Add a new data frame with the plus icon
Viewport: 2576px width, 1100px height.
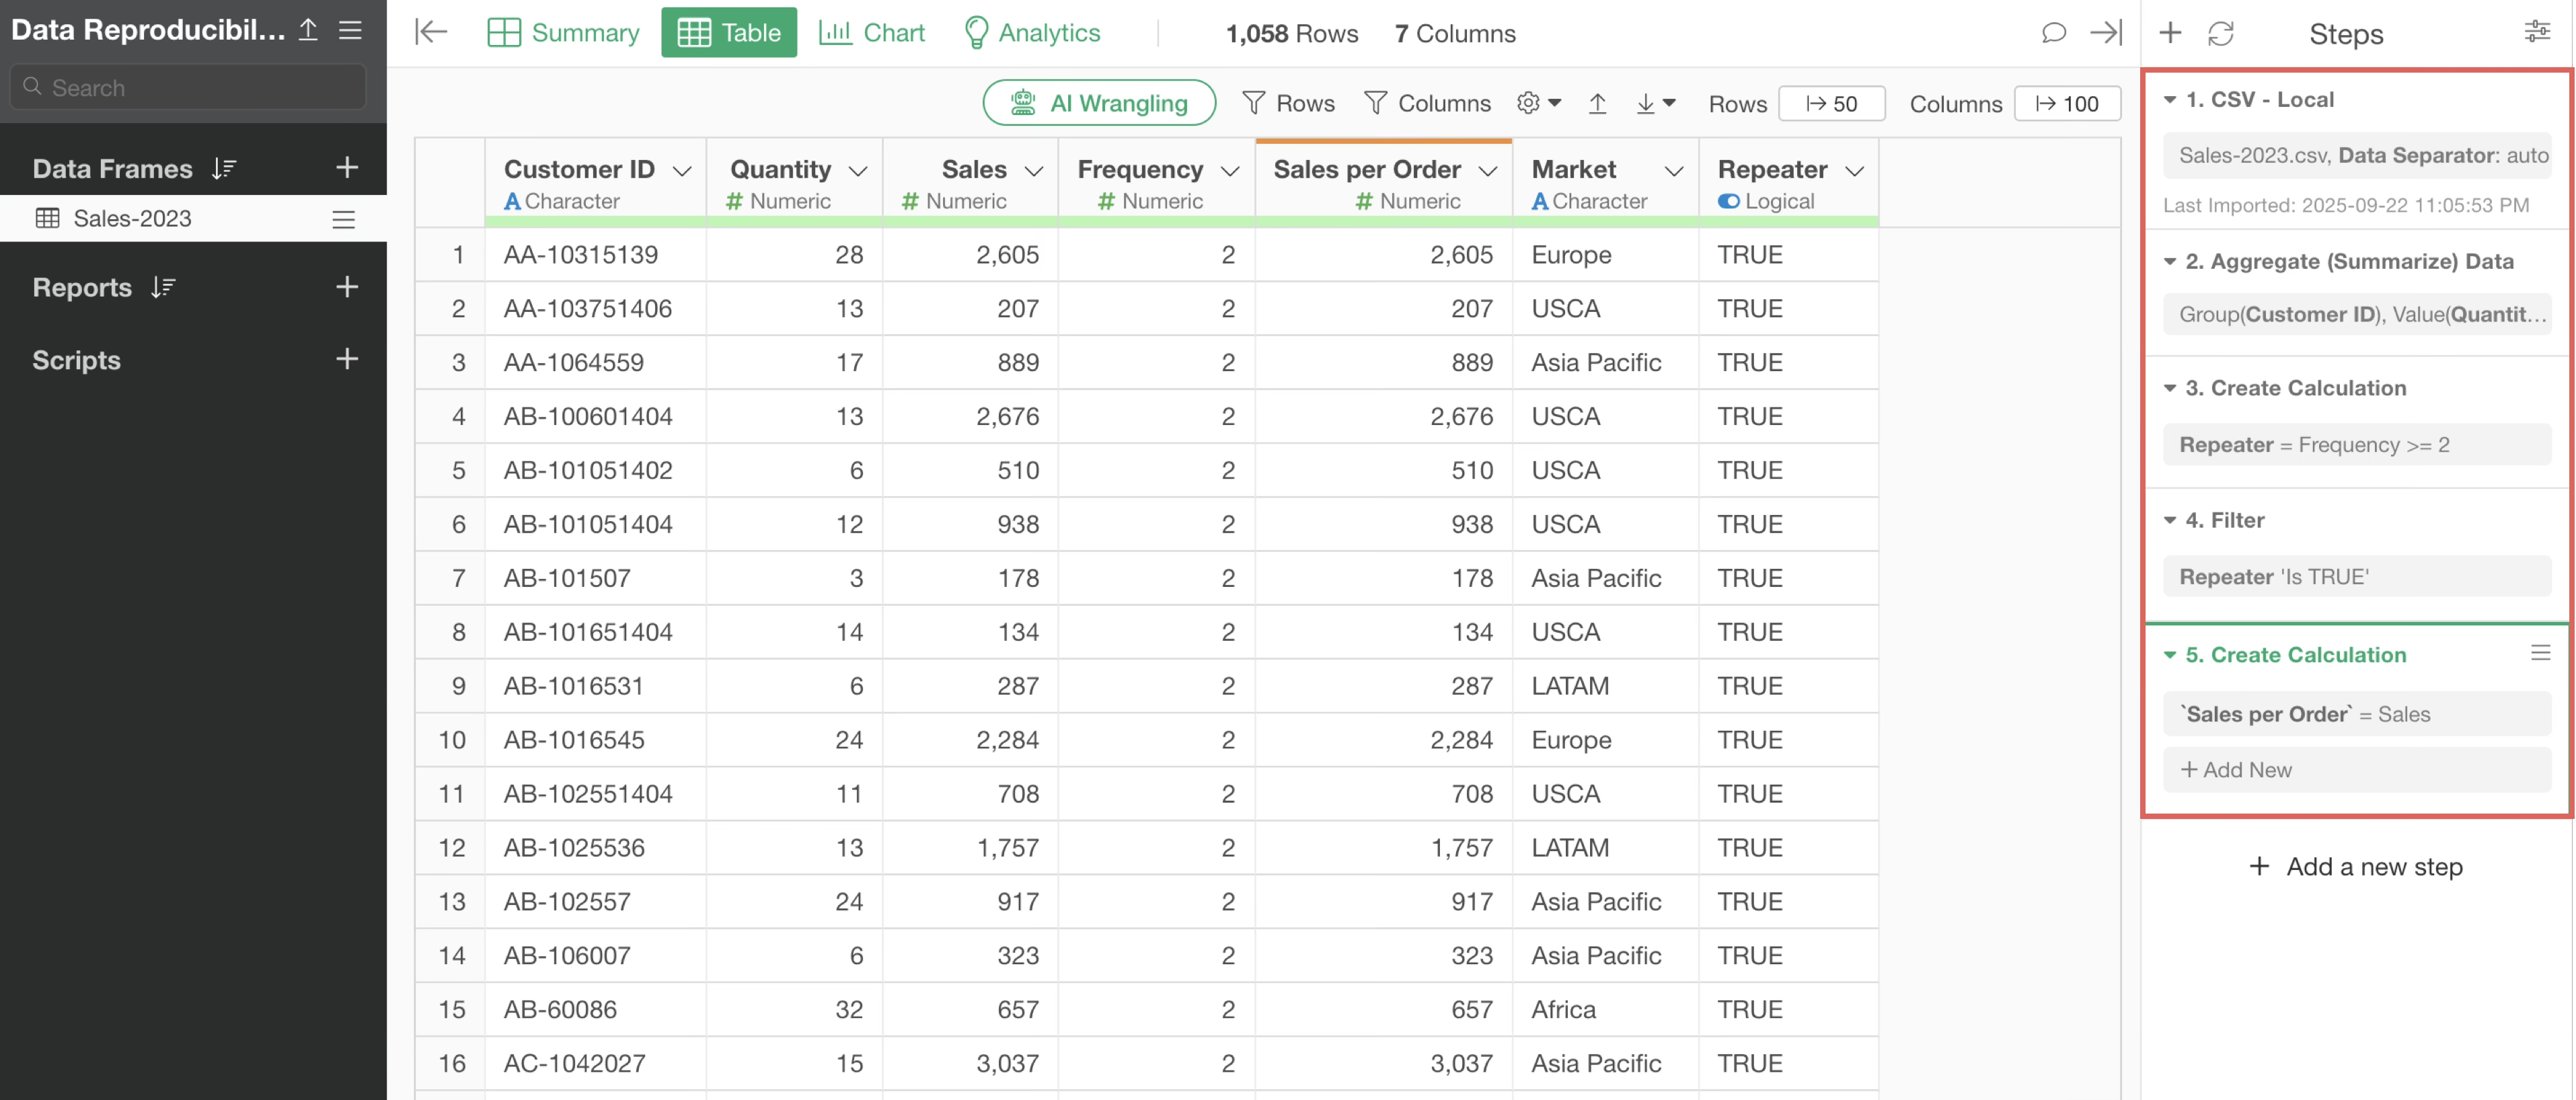click(346, 168)
